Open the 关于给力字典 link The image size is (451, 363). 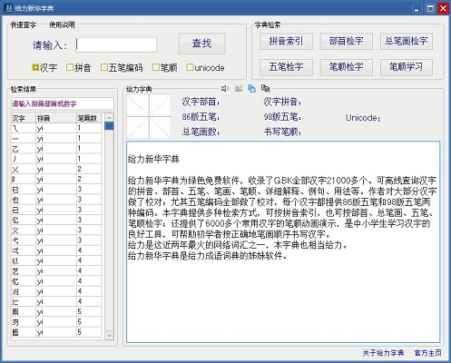click(x=383, y=353)
